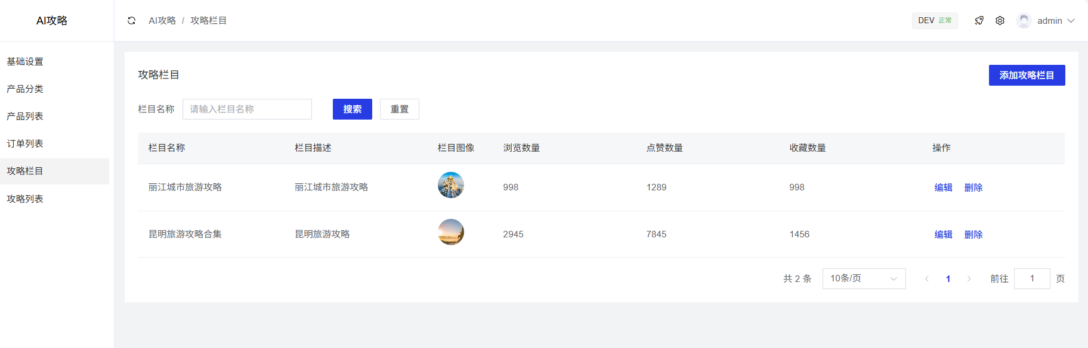The image size is (1088, 348).
Task: Click the DEV 正常 environment badge
Action: pos(934,21)
